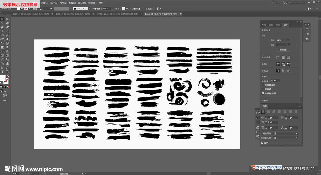This screenshot has width=321, height=175.
Task: Uncheck the 连字 hyphenation checkbox
Action: point(262,143)
